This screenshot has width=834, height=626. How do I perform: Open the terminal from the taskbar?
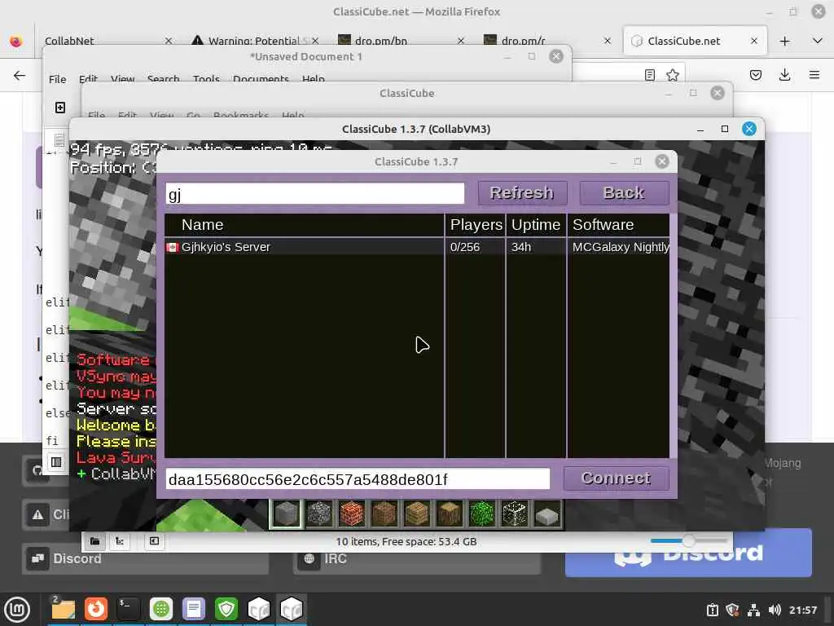pyautogui.click(x=128, y=610)
